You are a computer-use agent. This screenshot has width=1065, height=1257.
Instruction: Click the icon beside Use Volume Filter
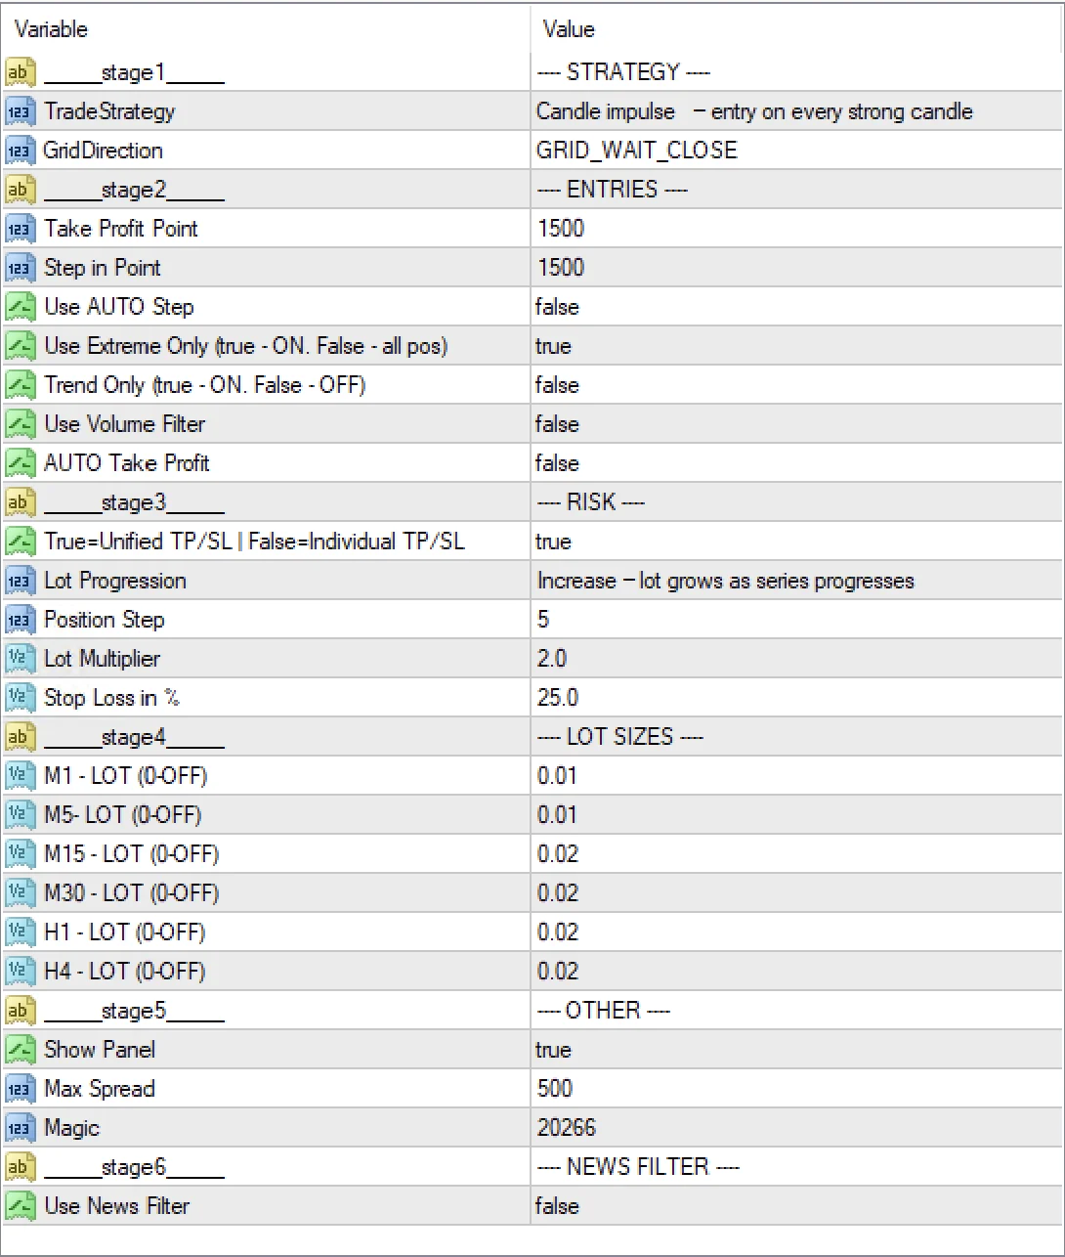[x=21, y=424]
